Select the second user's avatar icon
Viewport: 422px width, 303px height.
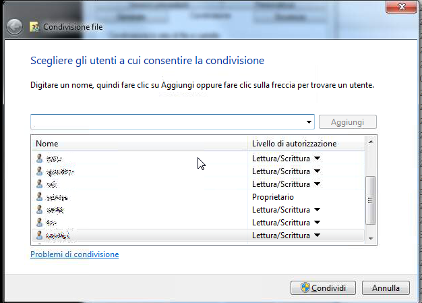pos(39,171)
